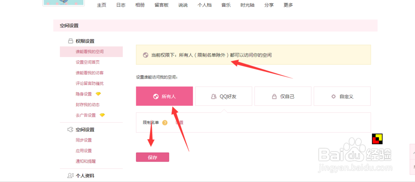Open 封存我的动态 in the sidebar
Screen dimensions: 415x182
point(88,105)
